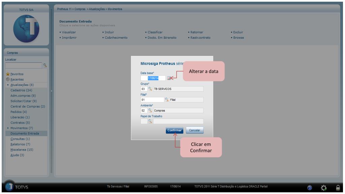Expand Consultas (1) menu
The height and width of the screenshot is (194, 345).
pyautogui.click(x=20, y=139)
